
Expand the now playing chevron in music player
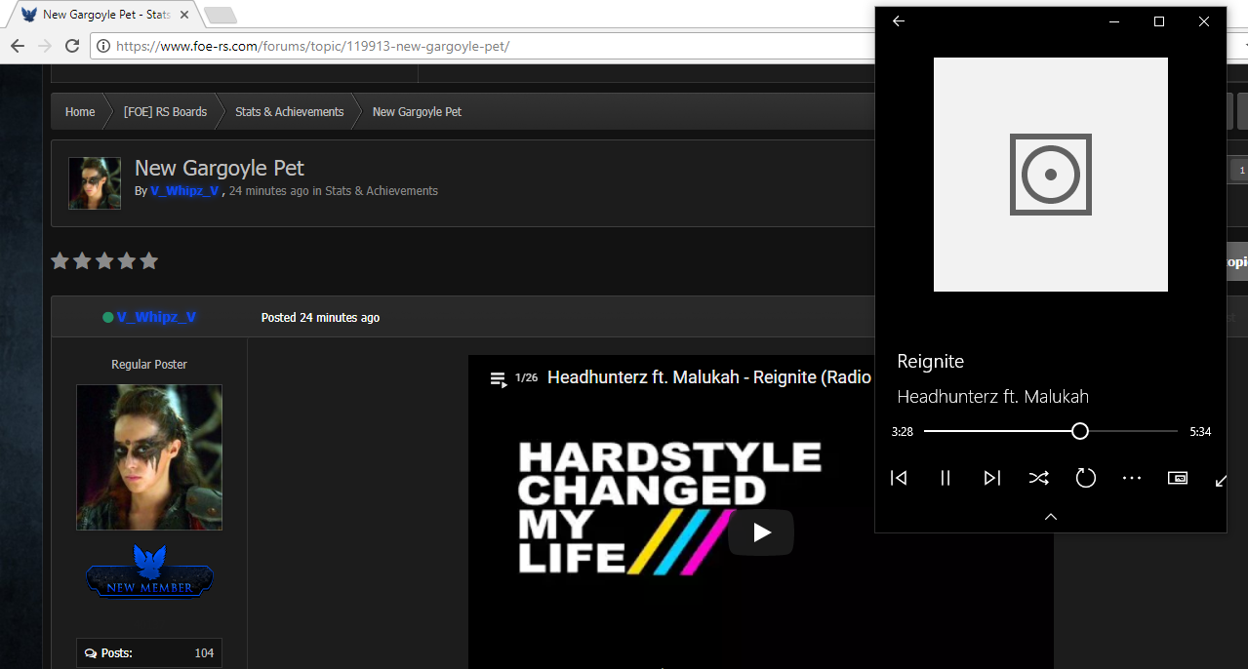[x=1051, y=517]
